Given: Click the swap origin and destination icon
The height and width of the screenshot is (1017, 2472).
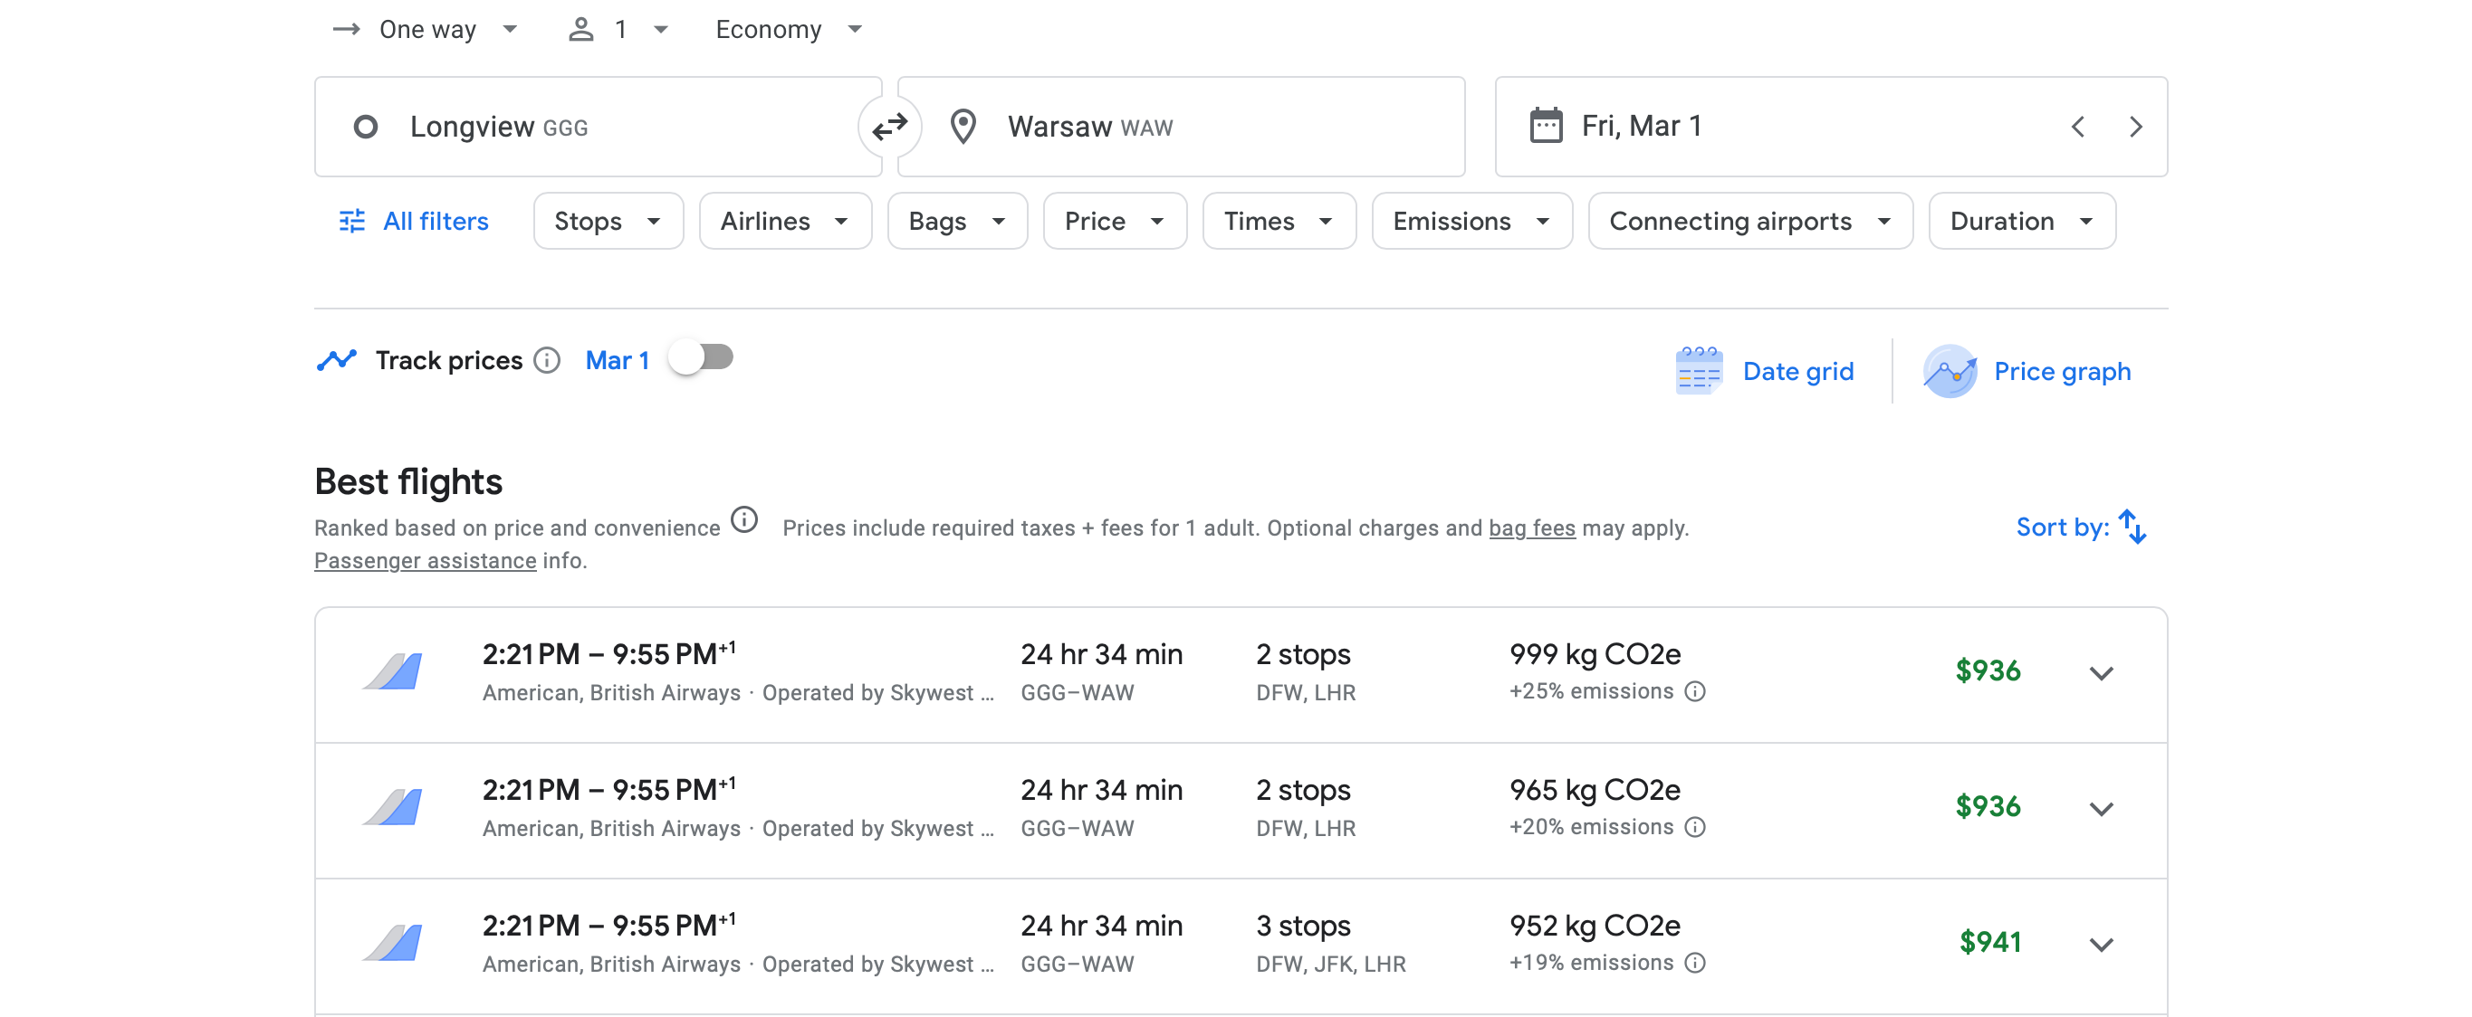Looking at the screenshot, I should (888, 127).
